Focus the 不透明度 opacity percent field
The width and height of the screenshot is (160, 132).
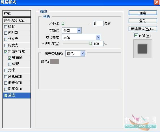[x=98, y=43]
